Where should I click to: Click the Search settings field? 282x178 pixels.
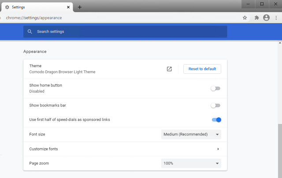(125, 32)
